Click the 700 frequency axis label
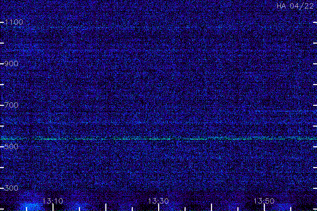The height and width of the screenshot is (211, 317). point(11,105)
